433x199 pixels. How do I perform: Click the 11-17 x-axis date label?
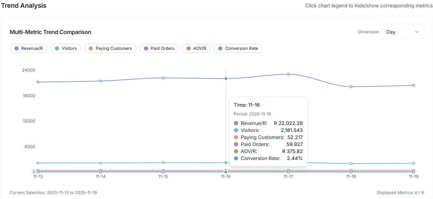[288, 177]
